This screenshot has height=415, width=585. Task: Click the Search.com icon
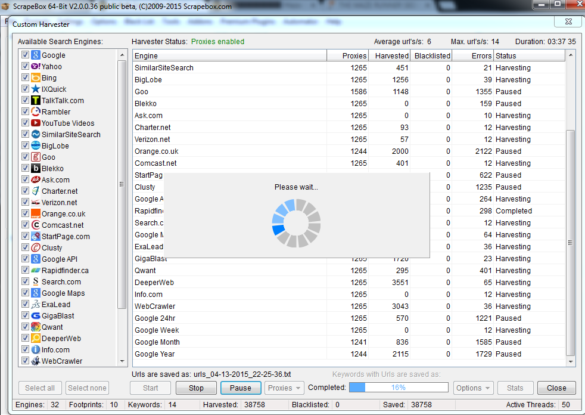point(35,281)
